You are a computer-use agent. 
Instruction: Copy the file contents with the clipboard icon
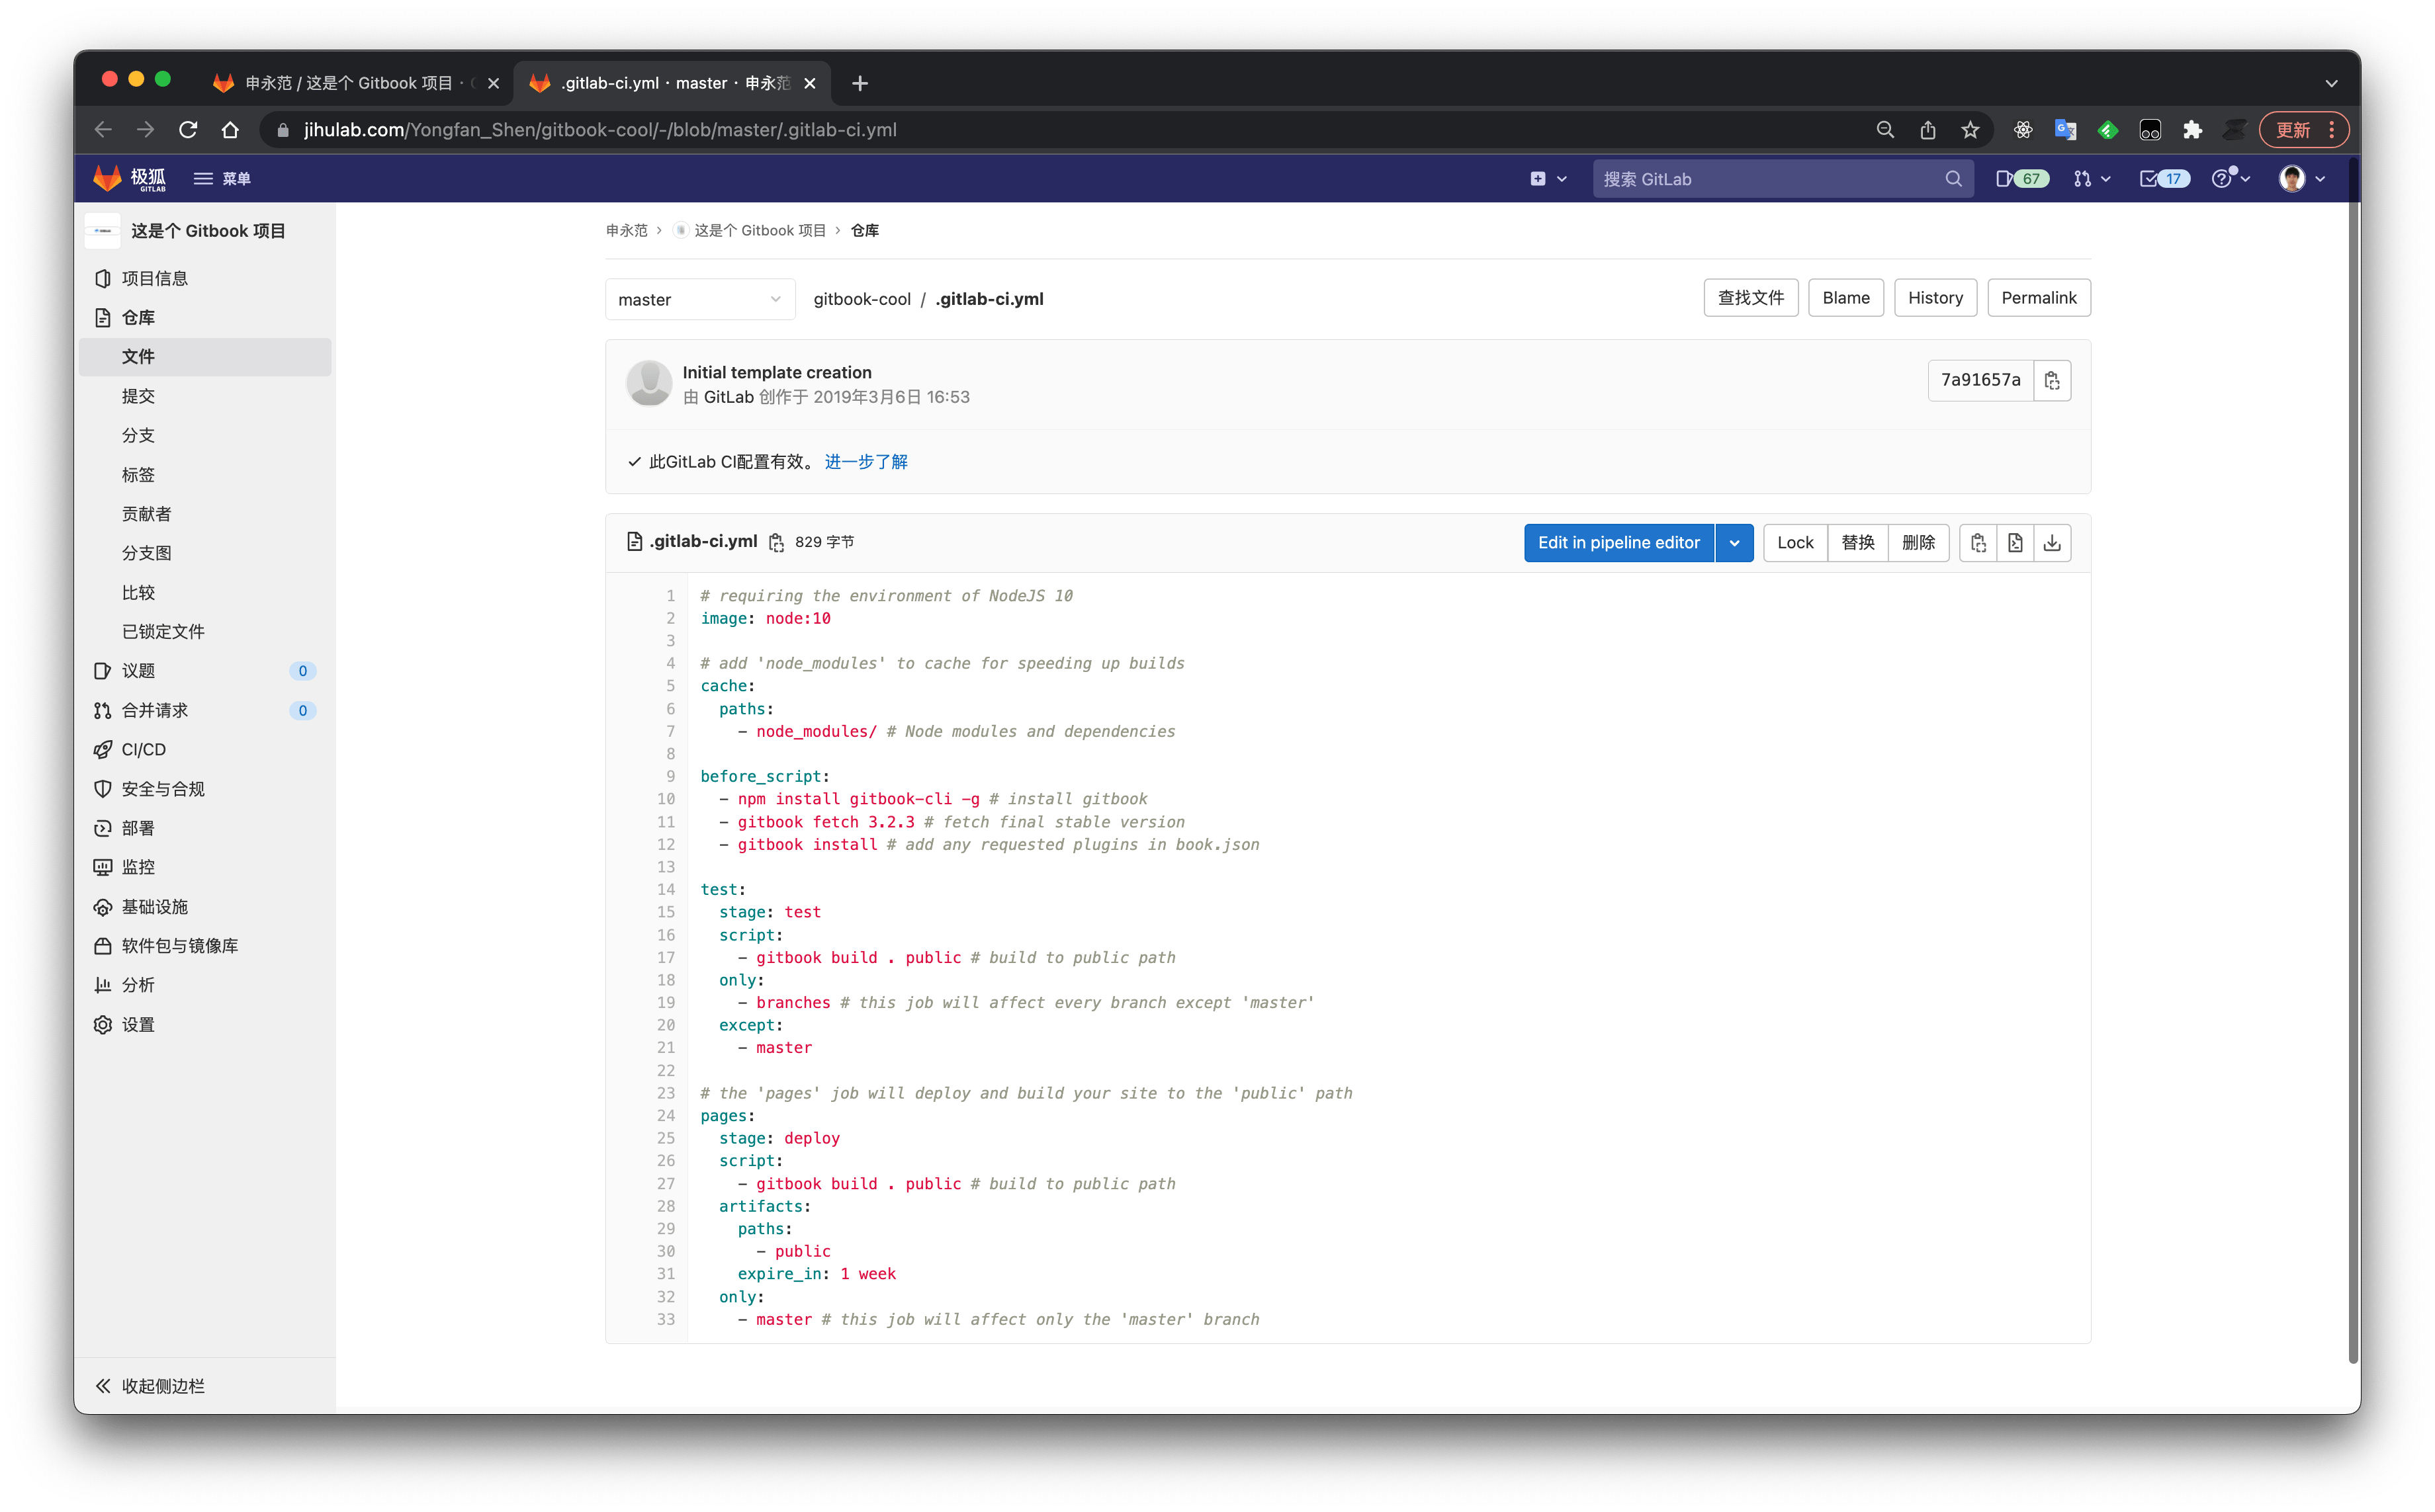(1979, 542)
